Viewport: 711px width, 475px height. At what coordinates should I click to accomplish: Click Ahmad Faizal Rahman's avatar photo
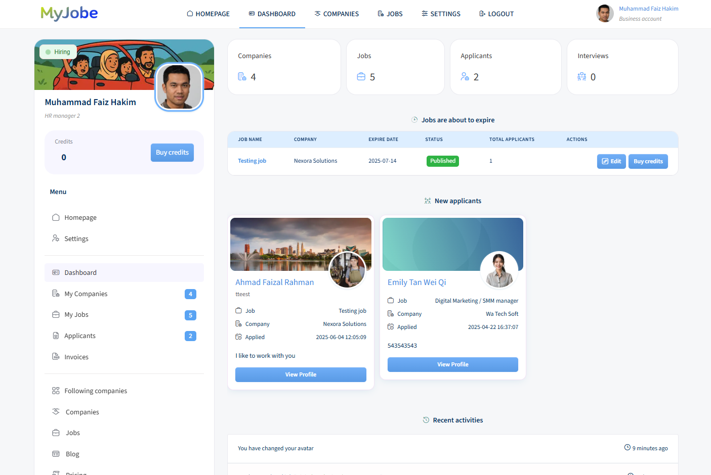point(348,270)
